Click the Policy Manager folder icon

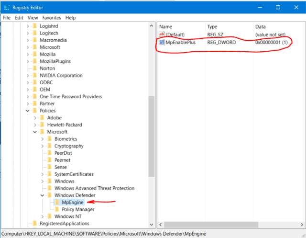pos(57,209)
